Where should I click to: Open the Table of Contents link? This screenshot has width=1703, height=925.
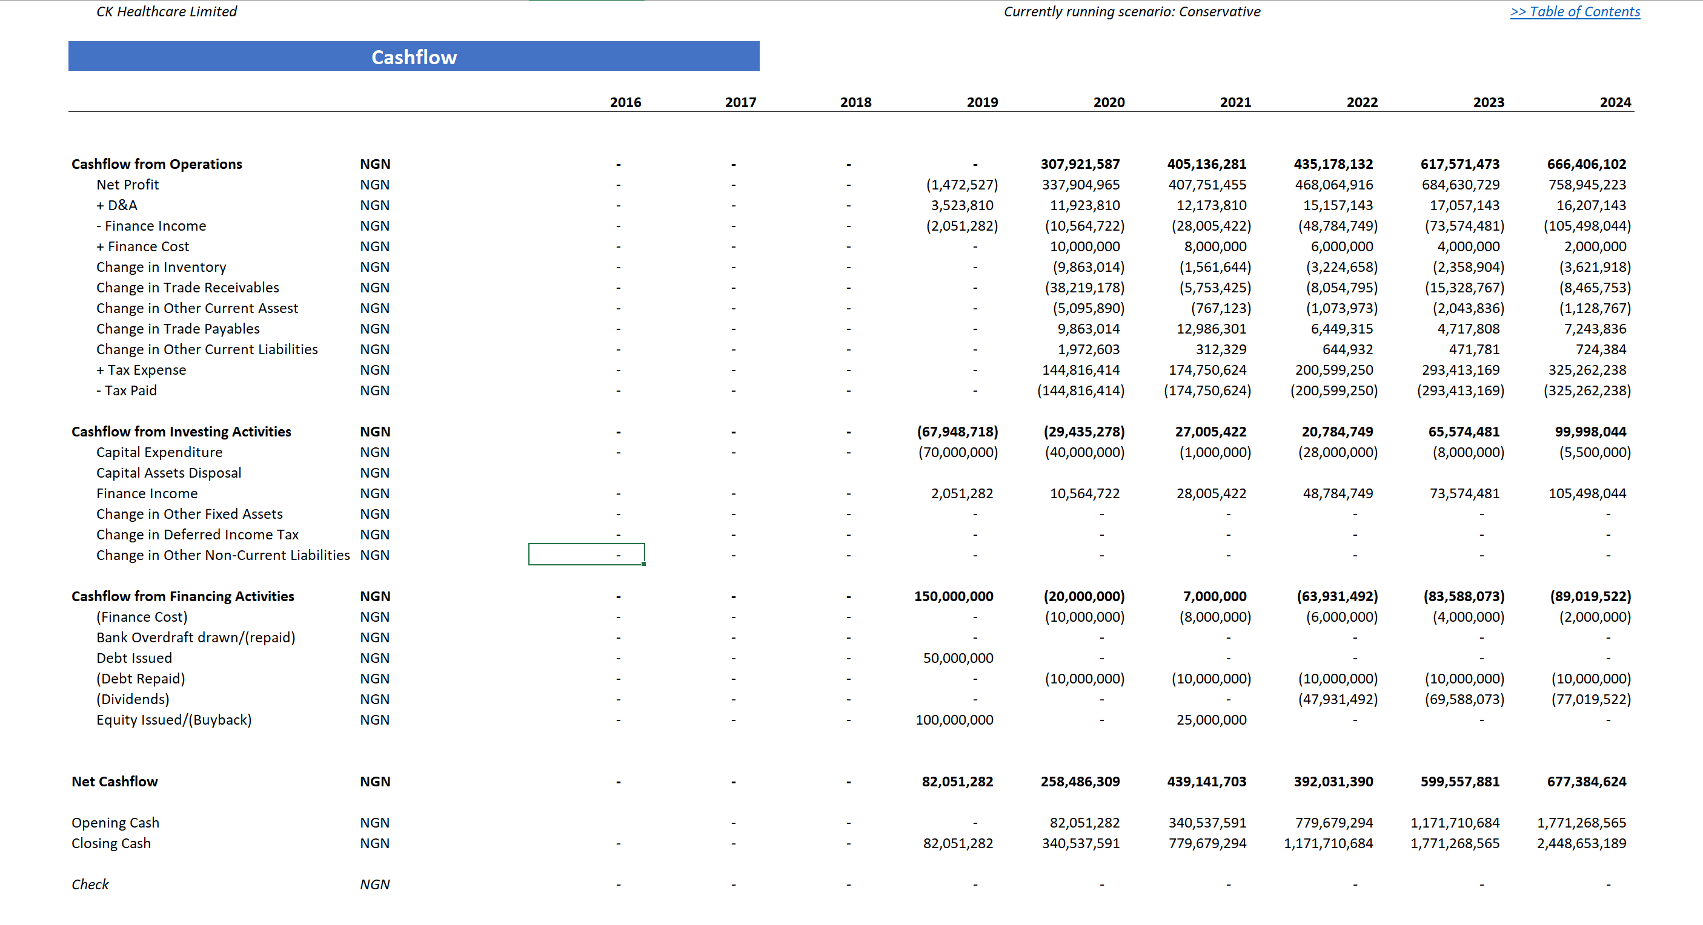tap(1575, 12)
